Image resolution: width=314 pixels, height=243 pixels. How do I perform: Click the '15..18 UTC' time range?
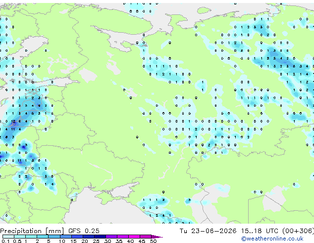(x=260, y=231)
